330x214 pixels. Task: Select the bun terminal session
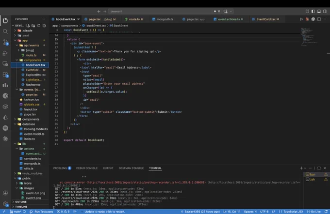(x=316, y=174)
